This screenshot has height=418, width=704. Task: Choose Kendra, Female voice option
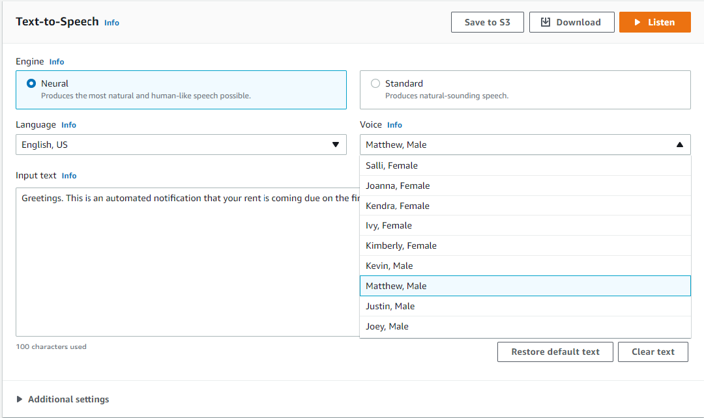(x=525, y=206)
